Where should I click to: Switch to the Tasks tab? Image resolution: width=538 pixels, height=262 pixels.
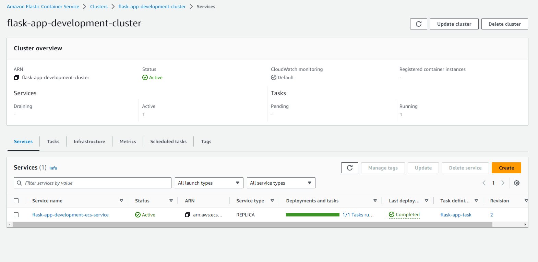[x=53, y=141]
